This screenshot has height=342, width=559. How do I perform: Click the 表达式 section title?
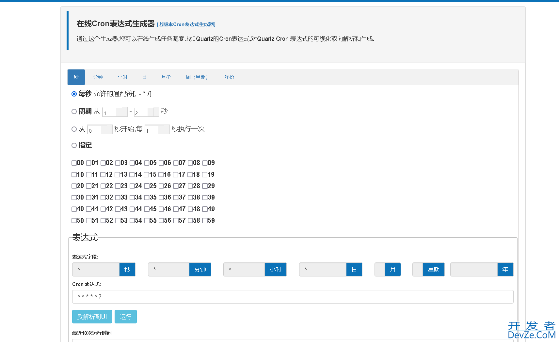[85, 238]
